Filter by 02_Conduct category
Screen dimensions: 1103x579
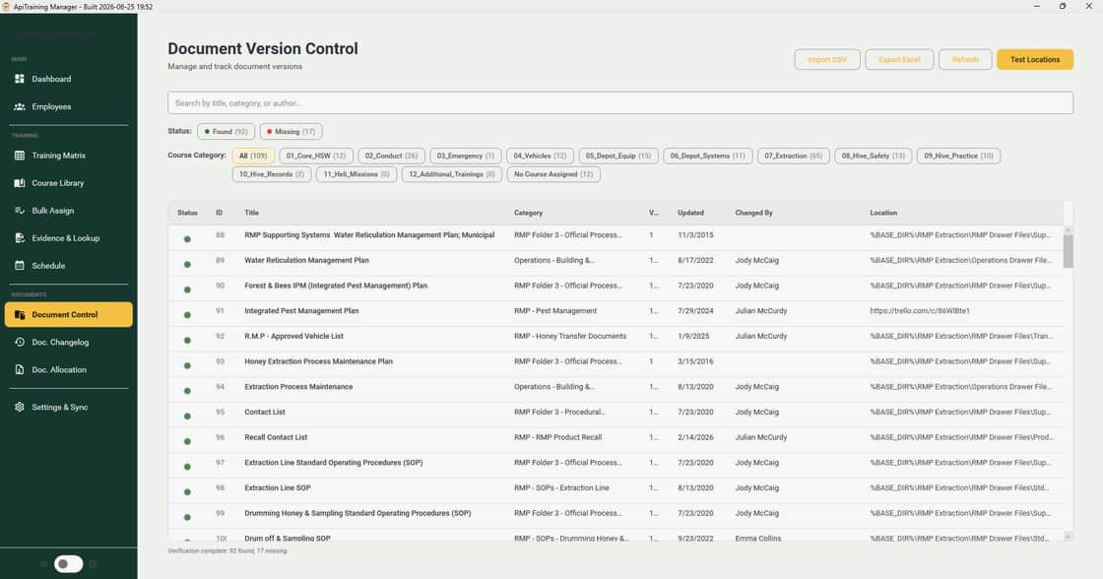pyautogui.click(x=391, y=156)
